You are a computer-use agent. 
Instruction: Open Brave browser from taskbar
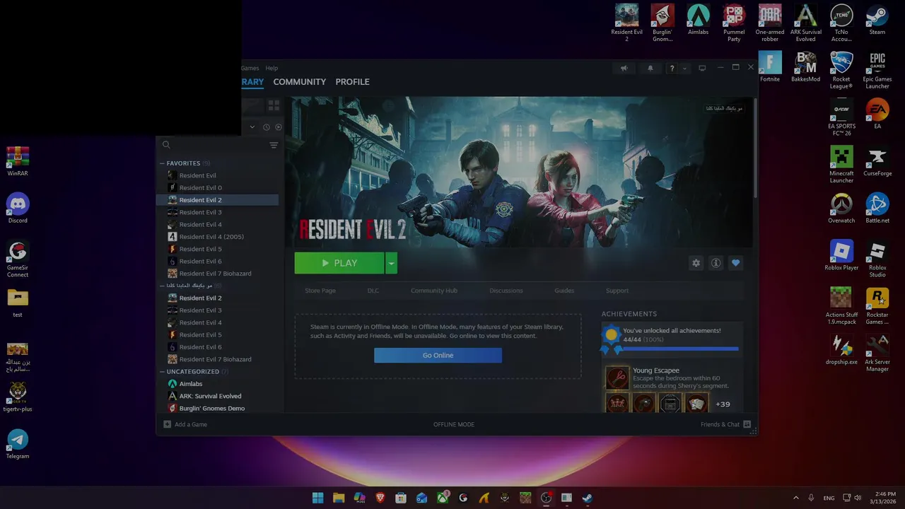pyautogui.click(x=380, y=498)
